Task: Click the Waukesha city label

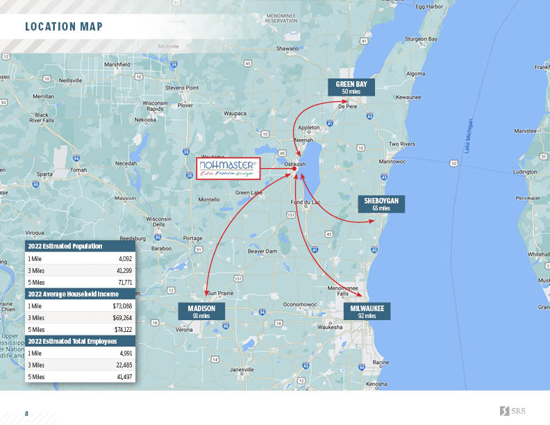Action: click(330, 327)
